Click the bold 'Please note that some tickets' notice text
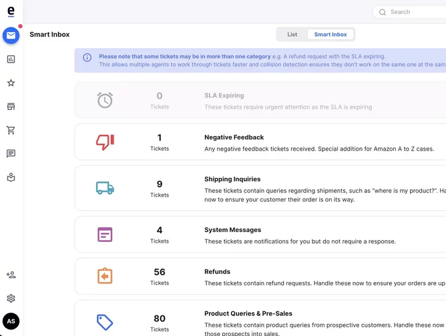This screenshot has height=336, width=446. tap(185, 56)
